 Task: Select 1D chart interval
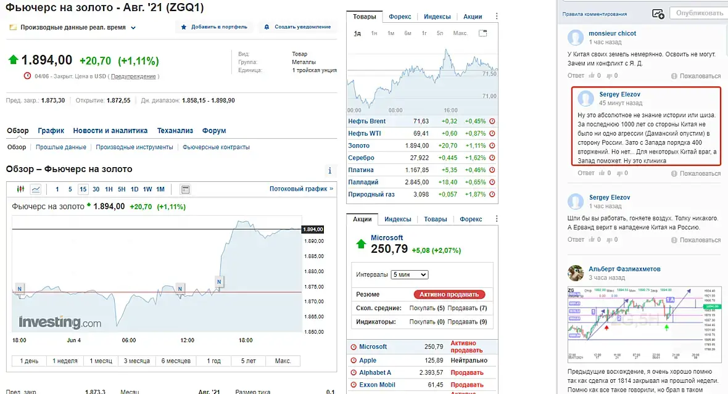click(134, 189)
